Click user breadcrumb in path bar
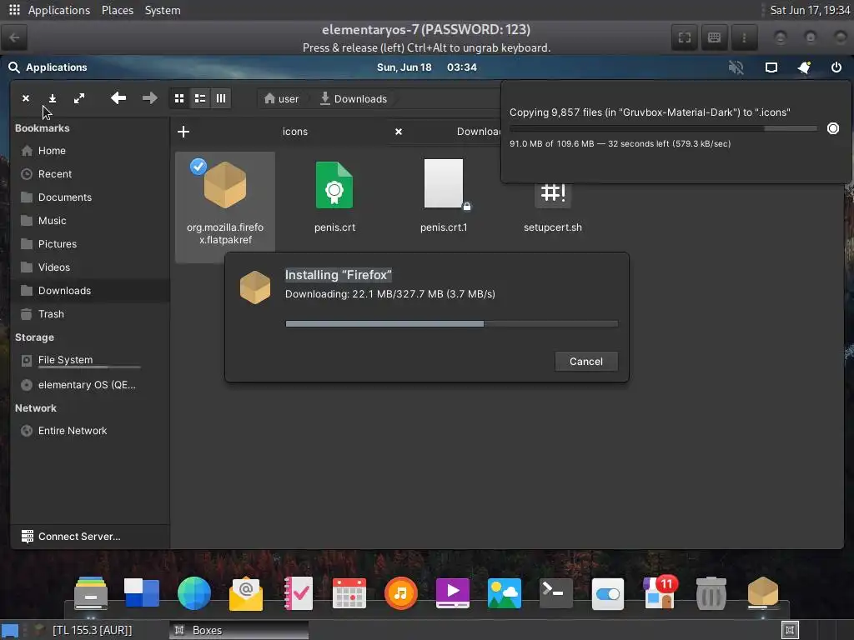Image resolution: width=854 pixels, height=640 pixels. [x=281, y=98]
